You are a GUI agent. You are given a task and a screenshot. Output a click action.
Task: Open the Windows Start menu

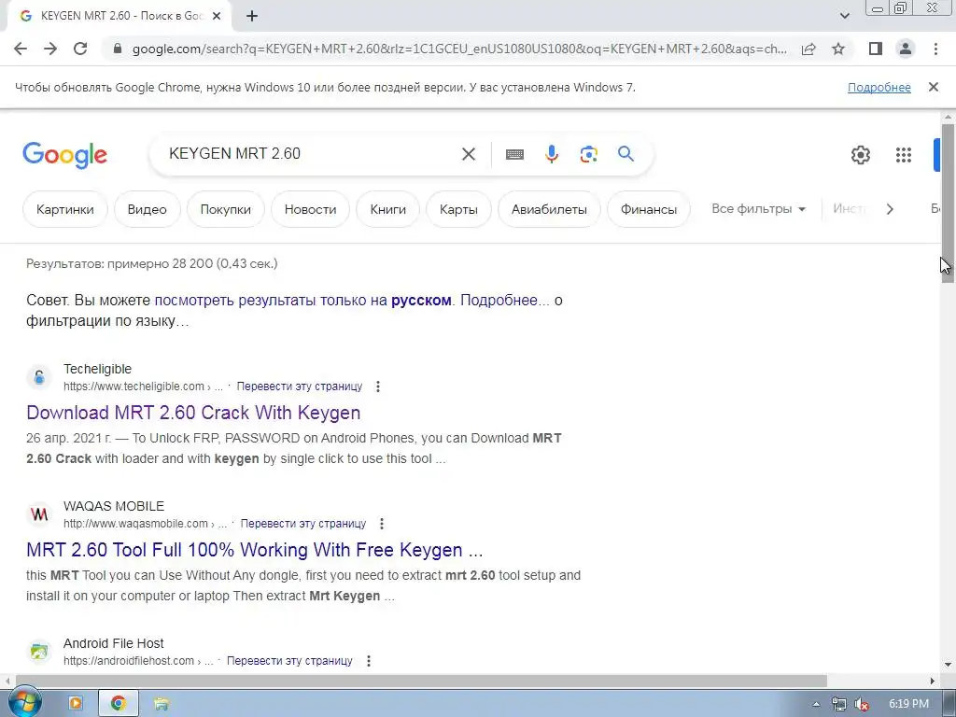[25, 702]
